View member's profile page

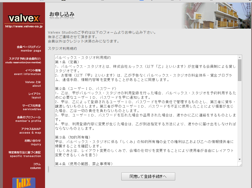(28, 119)
